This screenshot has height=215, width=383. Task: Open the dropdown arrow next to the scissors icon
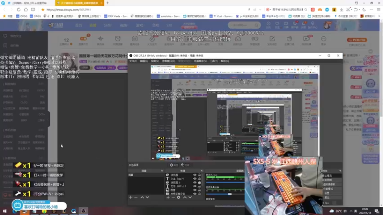(351, 10)
